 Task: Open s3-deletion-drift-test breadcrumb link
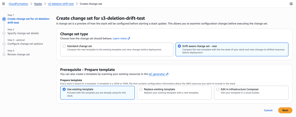click(x=61, y=4)
